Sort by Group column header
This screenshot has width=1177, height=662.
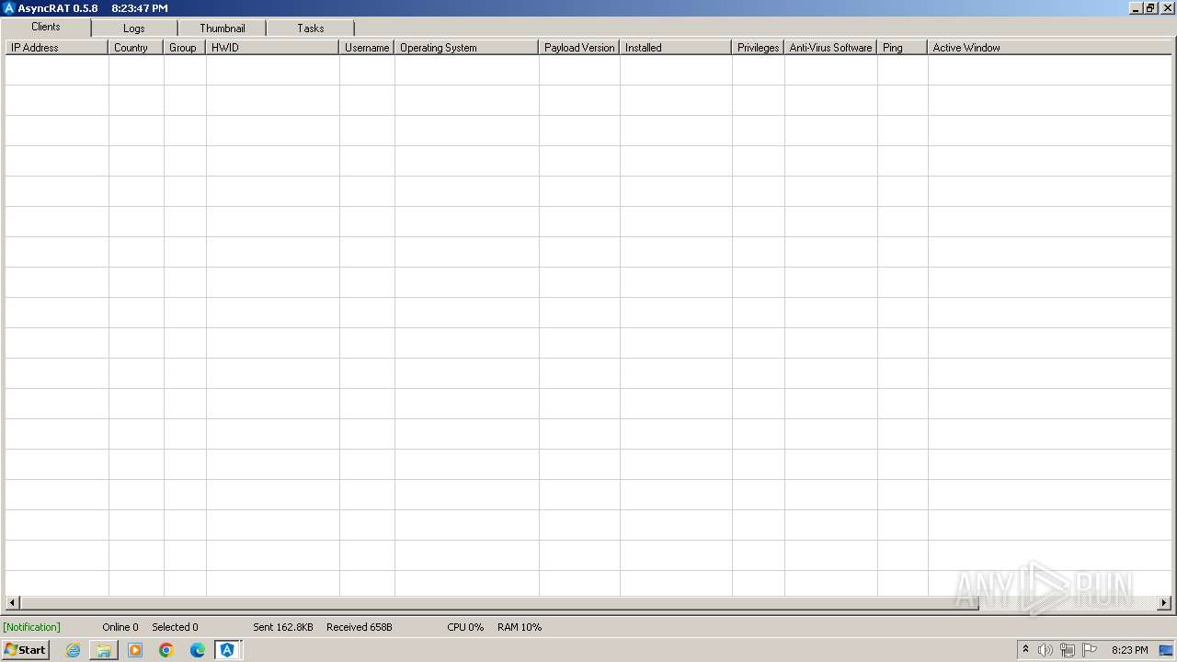tap(185, 48)
